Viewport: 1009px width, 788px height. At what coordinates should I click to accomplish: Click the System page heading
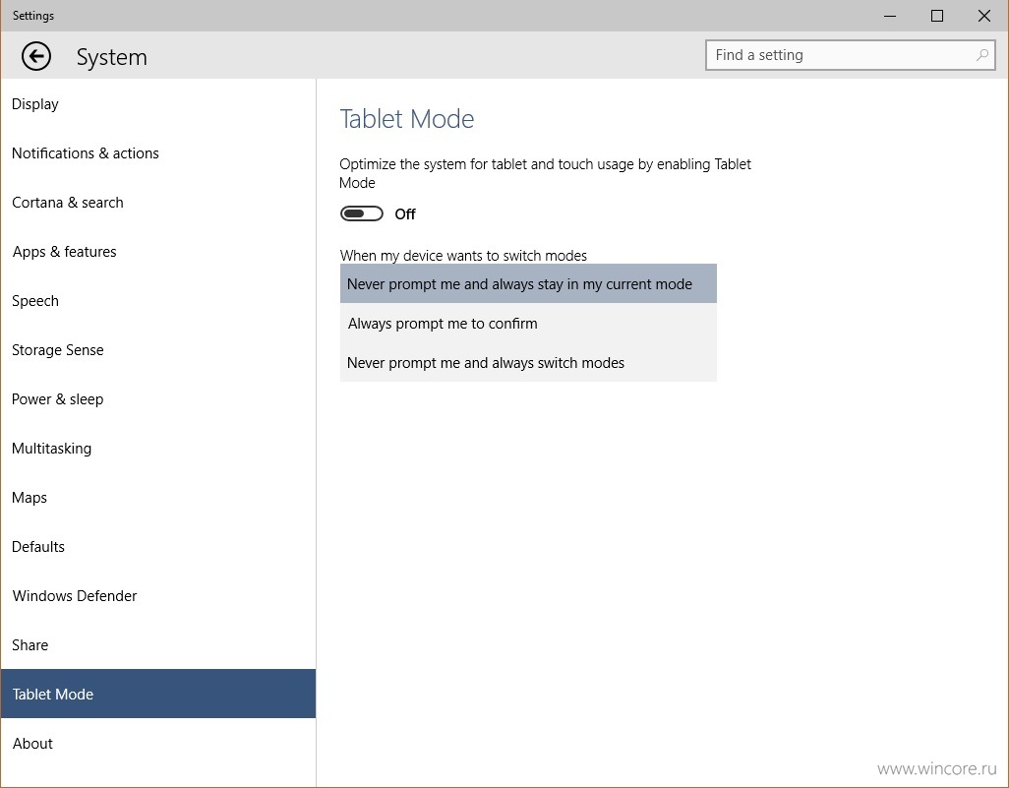pyautogui.click(x=112, y=57)
